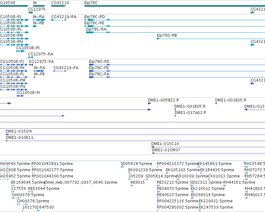The height and width of the screenshot is (212, 265).
Task: Click the RP004280302.5prime EST label
Action: pos(177,207)
